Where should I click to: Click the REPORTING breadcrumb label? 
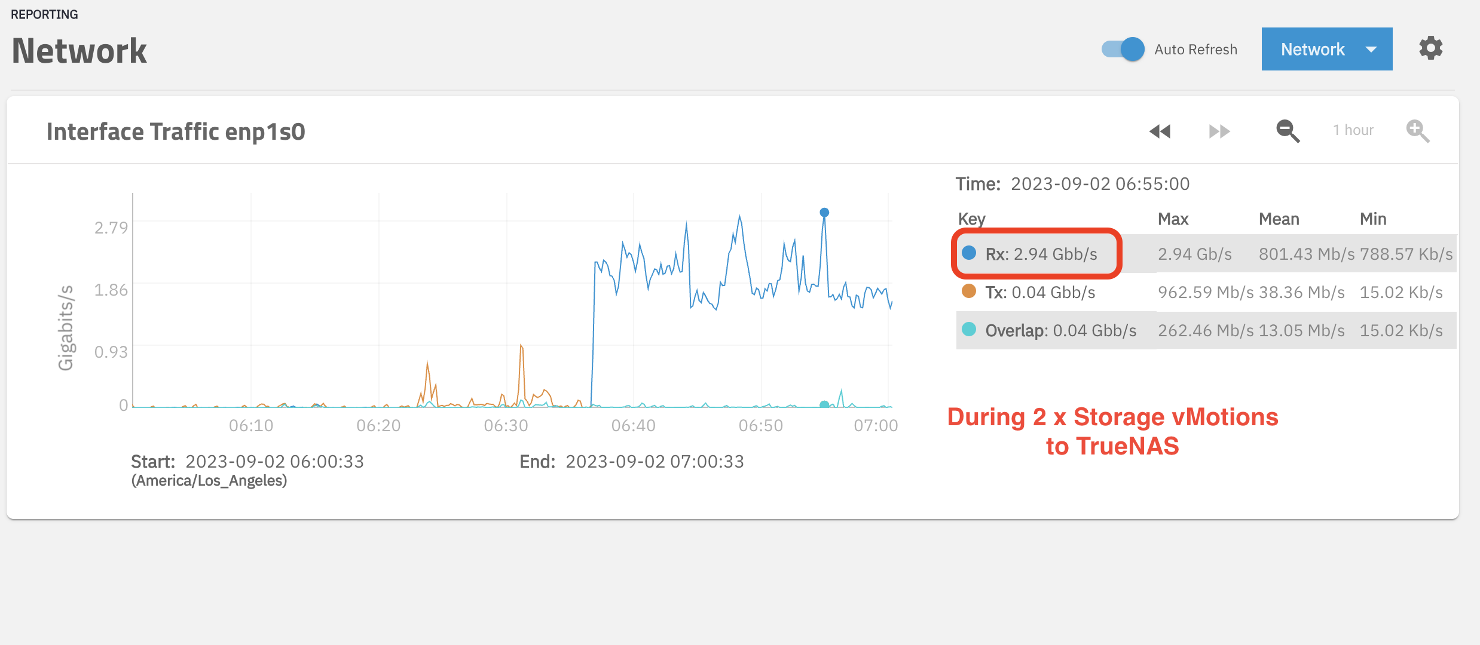pos(44,14)
